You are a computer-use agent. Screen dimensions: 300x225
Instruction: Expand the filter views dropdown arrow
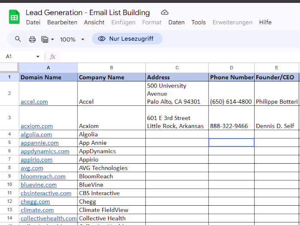point(52,39)
